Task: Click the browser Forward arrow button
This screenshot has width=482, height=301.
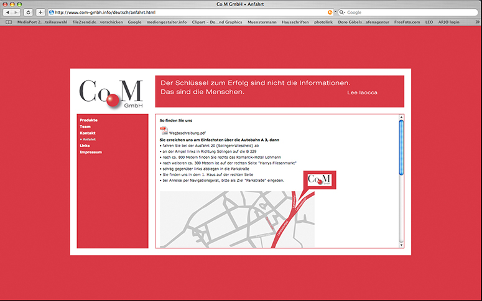Action: click(16, 12)
